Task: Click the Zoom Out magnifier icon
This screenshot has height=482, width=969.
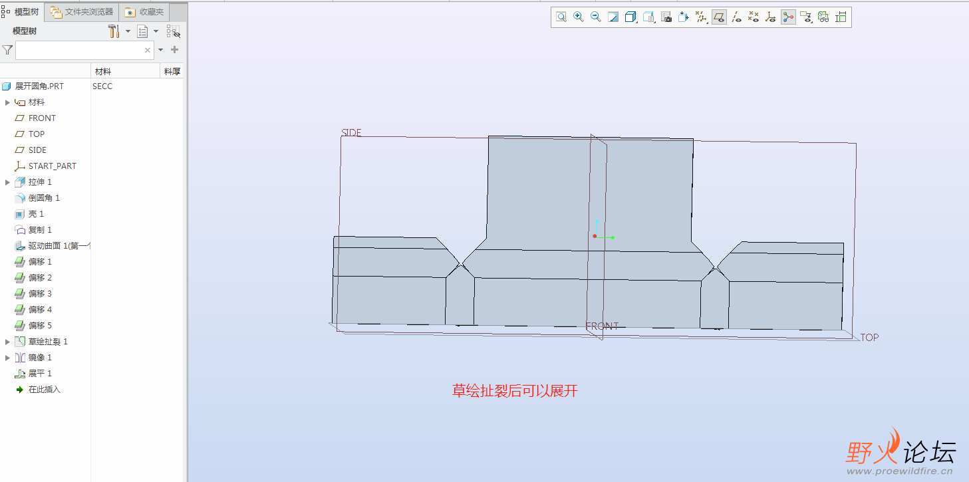Action: pos(596,17)
